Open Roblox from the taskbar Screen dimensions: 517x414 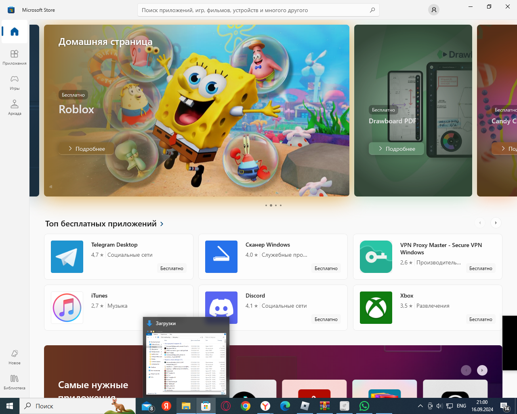(x=305, y=406)
